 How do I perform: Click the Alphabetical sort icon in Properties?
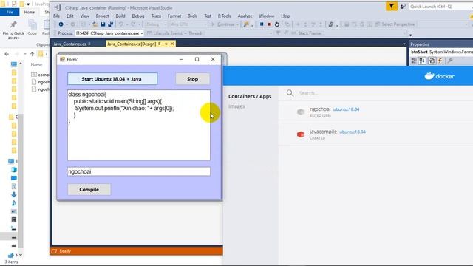pos(422,61)
